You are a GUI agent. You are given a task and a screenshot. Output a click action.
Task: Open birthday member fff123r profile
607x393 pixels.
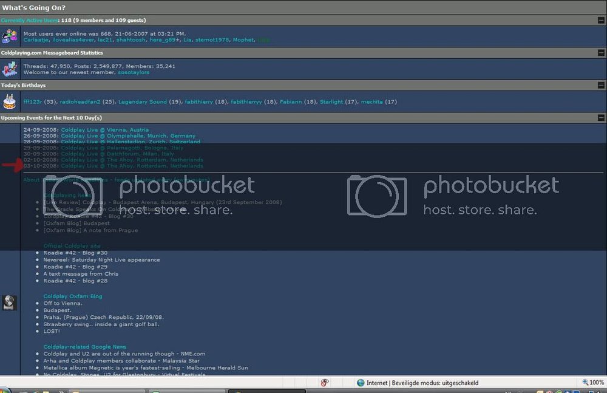(x=33, y=102)
